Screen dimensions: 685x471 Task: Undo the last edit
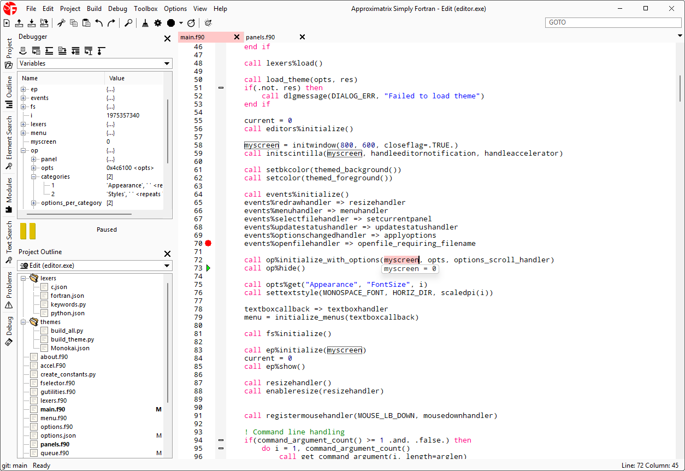click(99, 23)
